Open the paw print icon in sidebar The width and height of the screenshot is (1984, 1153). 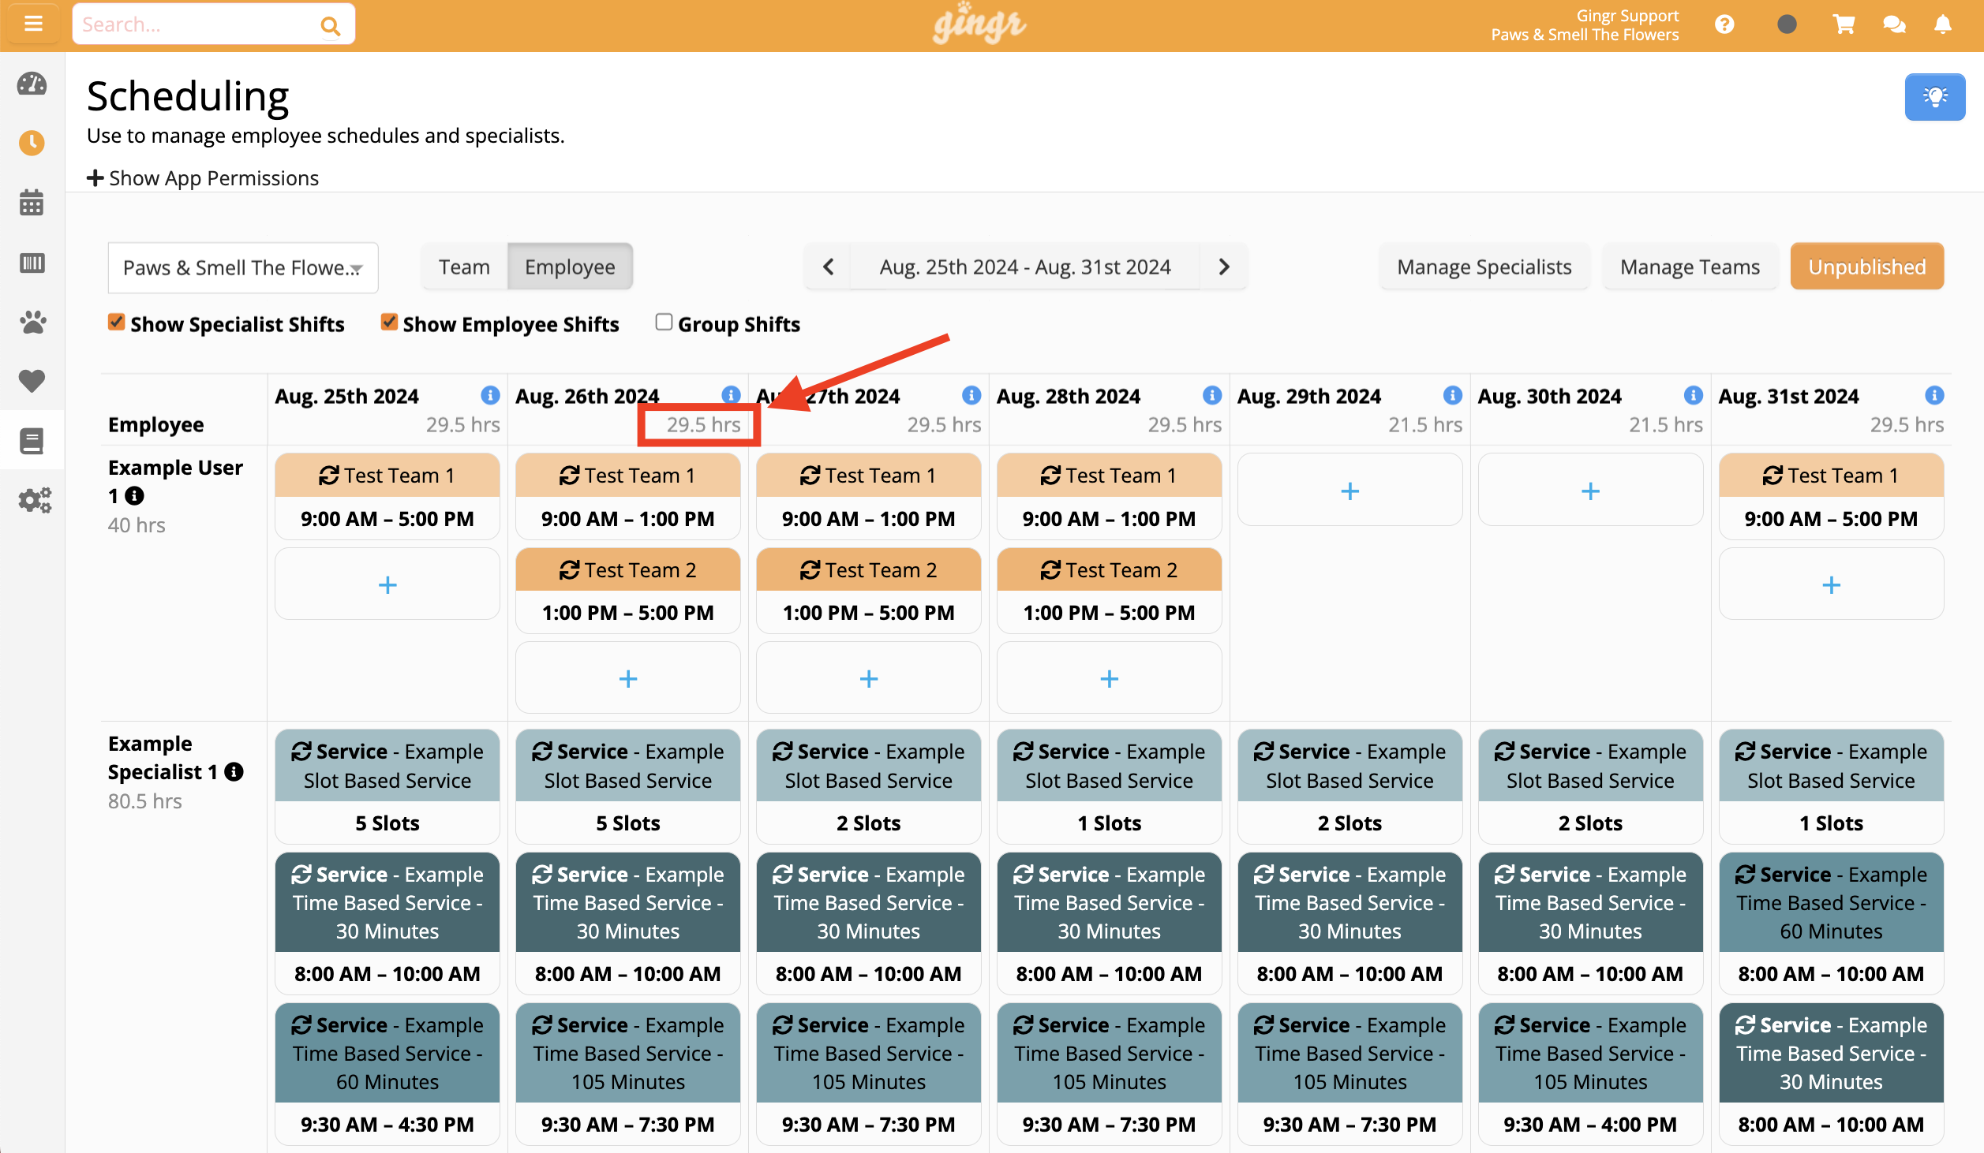coord(32,322)
